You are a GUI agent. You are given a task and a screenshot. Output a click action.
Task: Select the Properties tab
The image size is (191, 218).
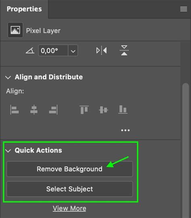[x=24, y=9]
